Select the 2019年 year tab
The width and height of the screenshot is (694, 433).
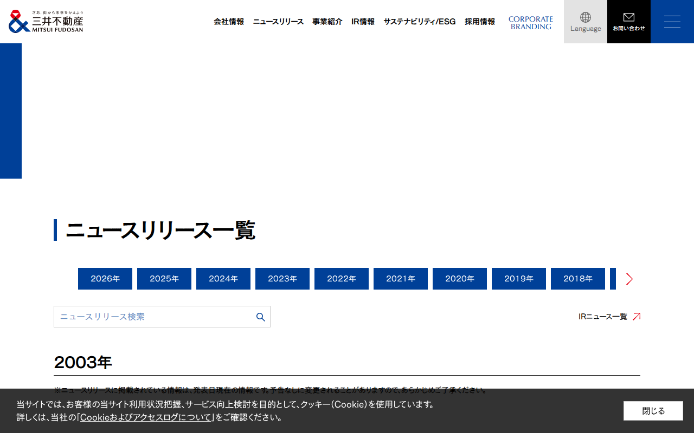pos(519,279)
